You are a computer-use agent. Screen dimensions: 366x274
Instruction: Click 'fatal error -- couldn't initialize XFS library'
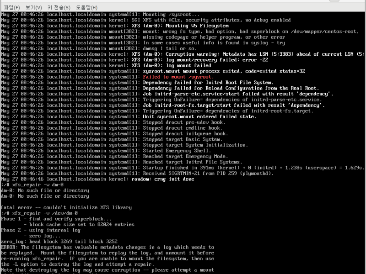click(66, 207)
